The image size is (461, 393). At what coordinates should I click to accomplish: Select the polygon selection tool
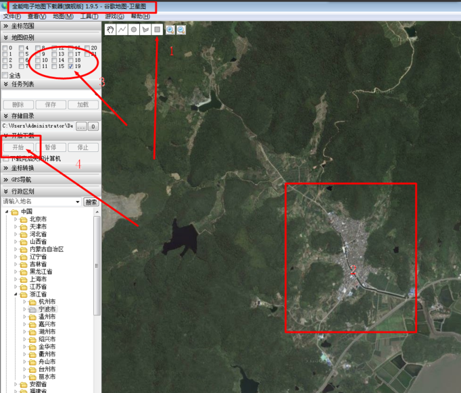point(145,30)
